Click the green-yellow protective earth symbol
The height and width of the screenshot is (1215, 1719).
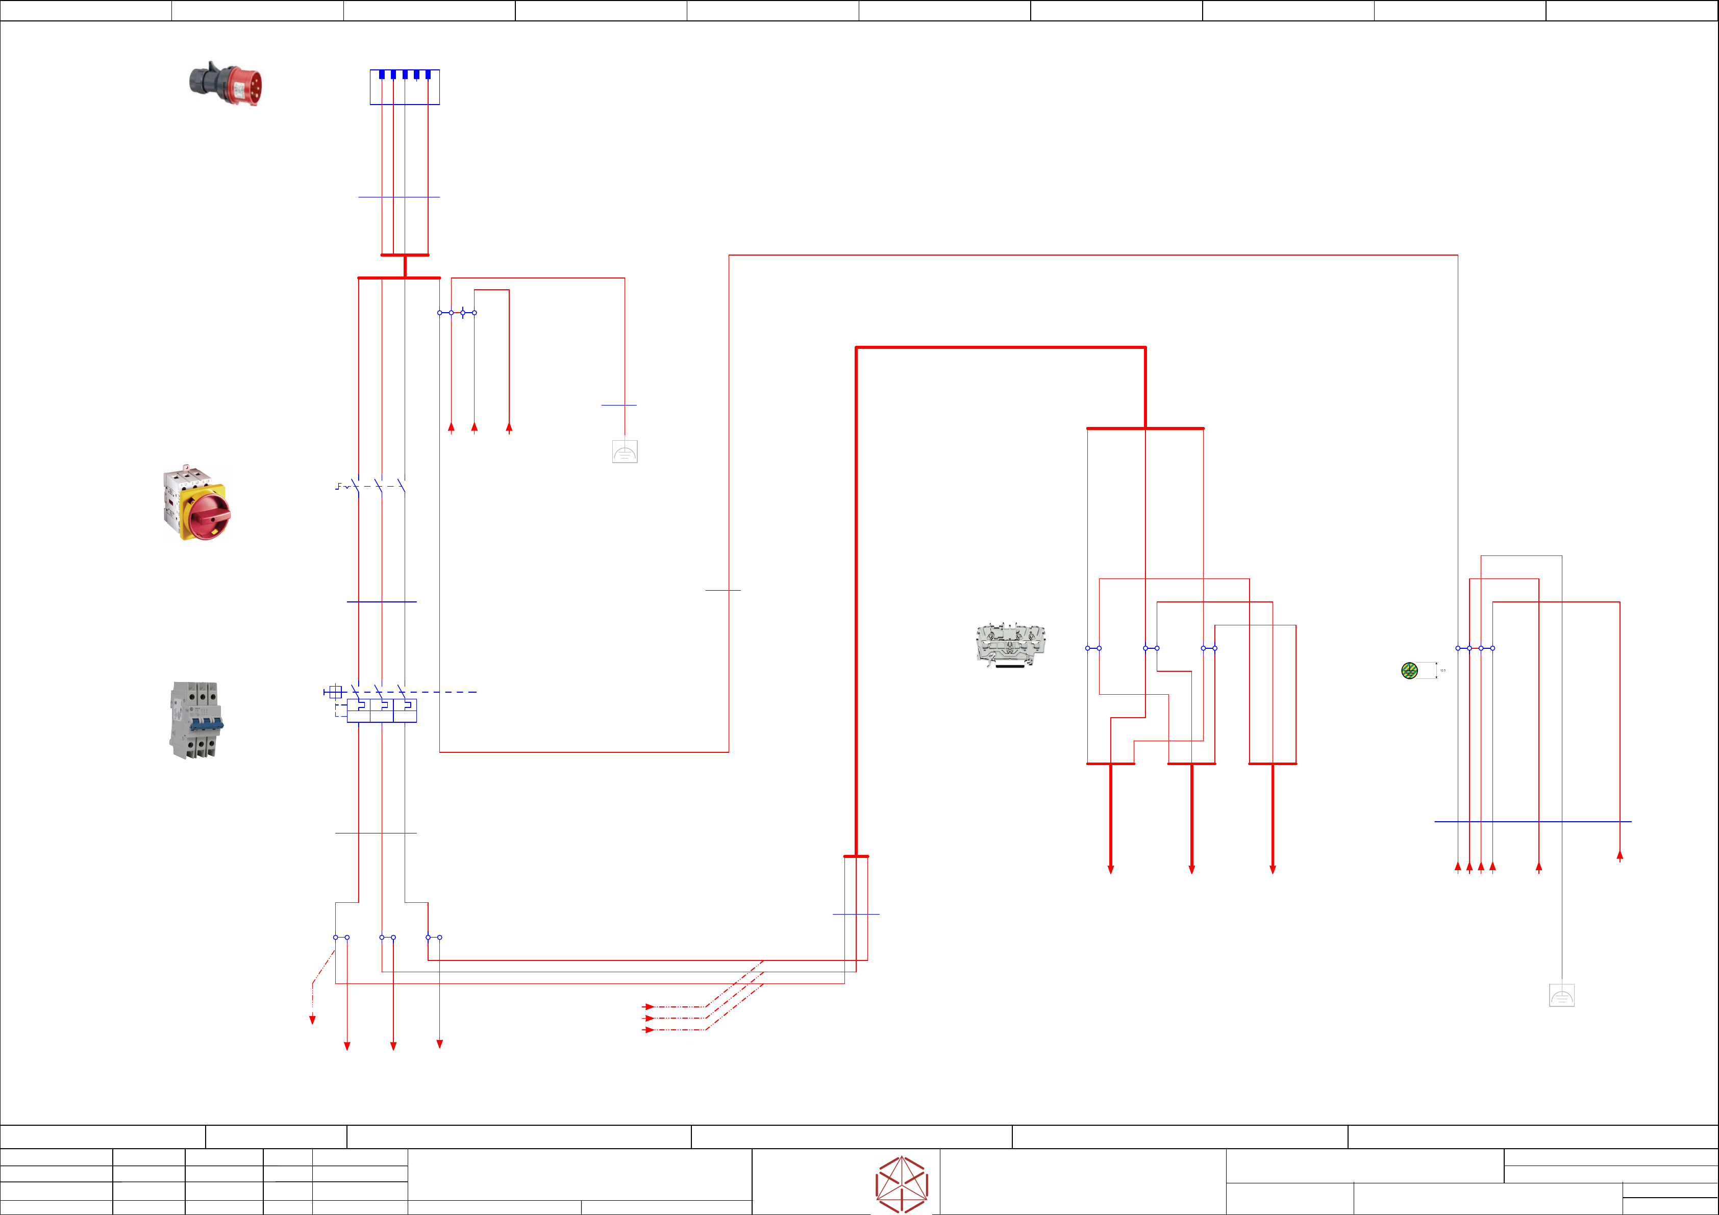pos(1409,671)
